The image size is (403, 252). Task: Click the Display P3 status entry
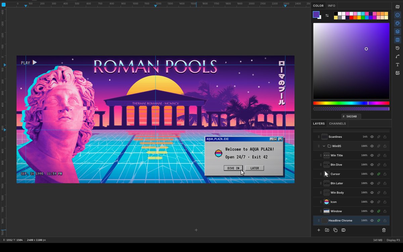tap(393, 240)
